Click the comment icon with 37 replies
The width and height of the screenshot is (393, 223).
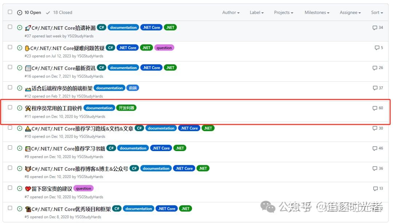coord(375,88)
